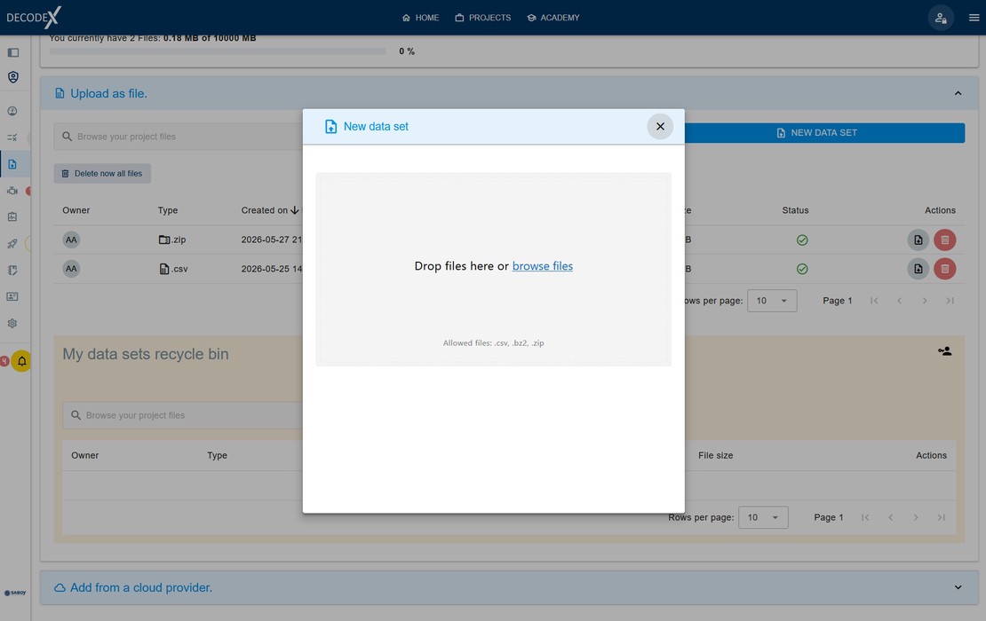Open the dashboard gauge icon in the sidebar
Viewport: 986px width, 621px height.
point(12,111)
